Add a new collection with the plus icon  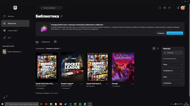[55, 42]
